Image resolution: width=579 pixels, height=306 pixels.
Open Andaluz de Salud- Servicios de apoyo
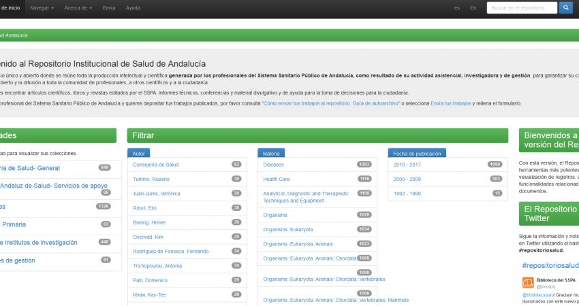pos(54,186)
